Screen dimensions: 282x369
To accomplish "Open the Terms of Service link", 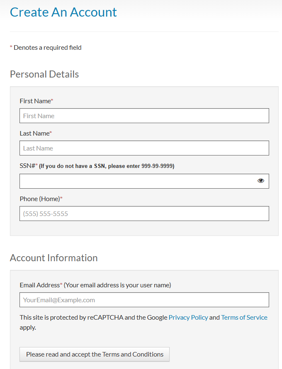I will point(244,318).
